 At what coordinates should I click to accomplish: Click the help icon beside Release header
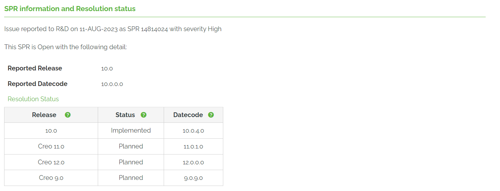pos(68,115)
